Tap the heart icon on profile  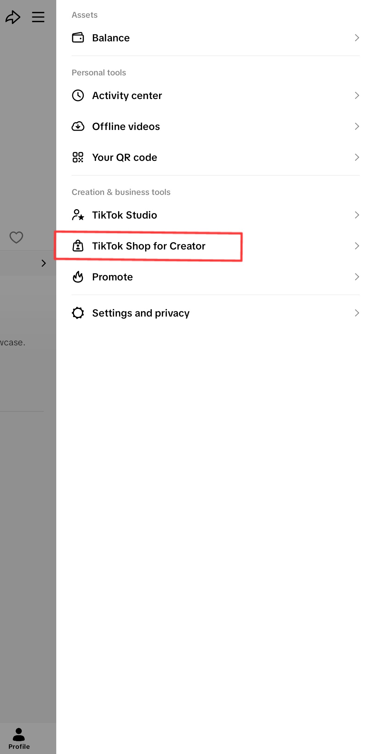pos(16,237)
